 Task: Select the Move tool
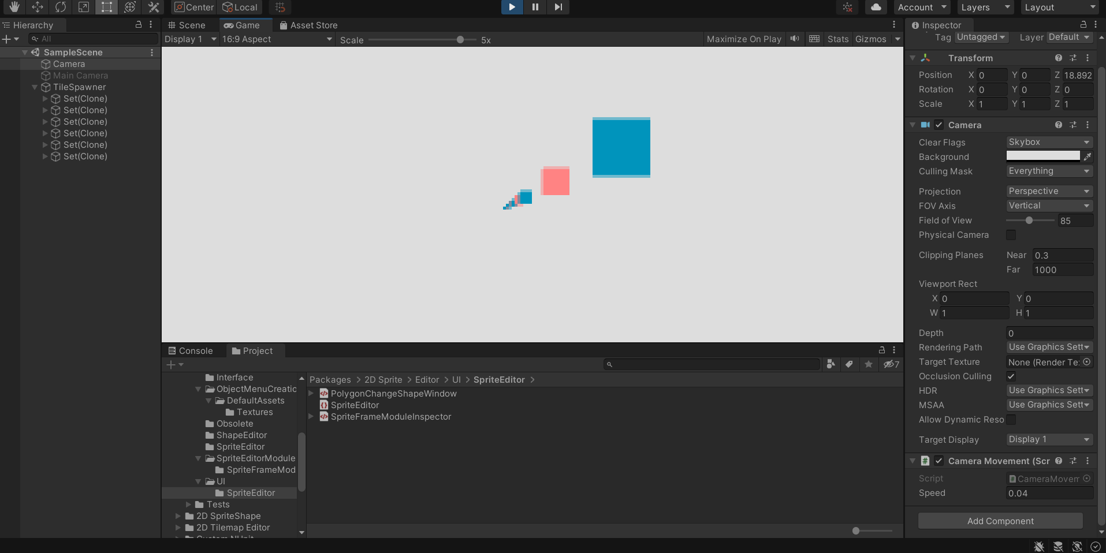click(38, 8)
